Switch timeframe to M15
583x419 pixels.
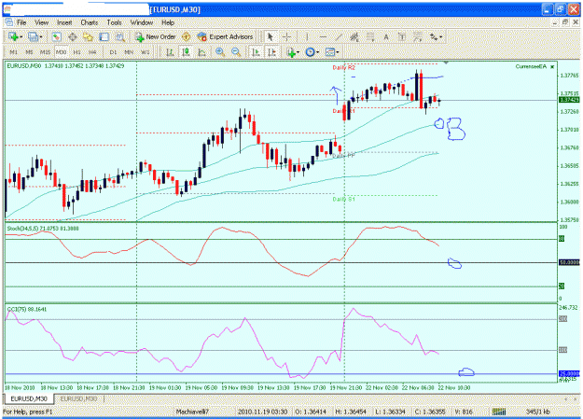click(45, 52)
